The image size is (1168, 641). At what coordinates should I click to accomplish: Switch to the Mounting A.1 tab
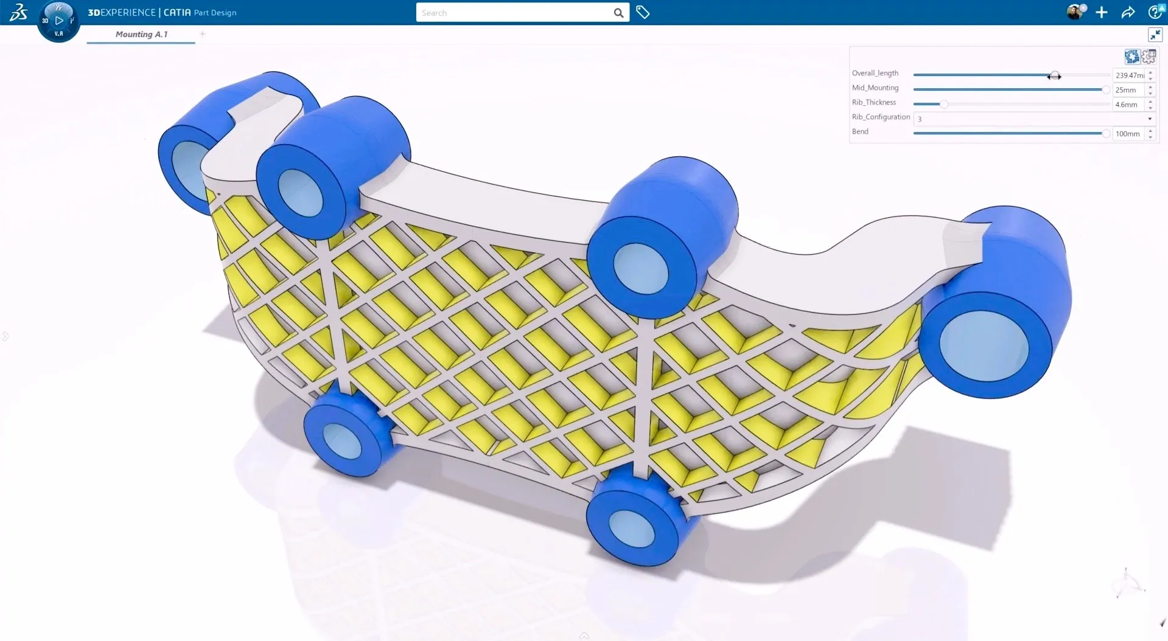[141, 35]
